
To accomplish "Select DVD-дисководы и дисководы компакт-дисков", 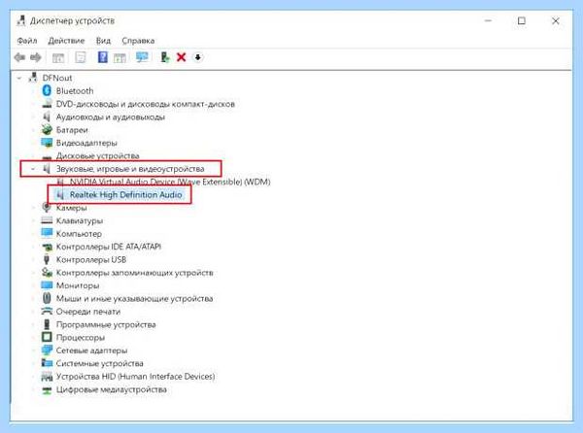I will pyautogui.click(x=146, y=104).
